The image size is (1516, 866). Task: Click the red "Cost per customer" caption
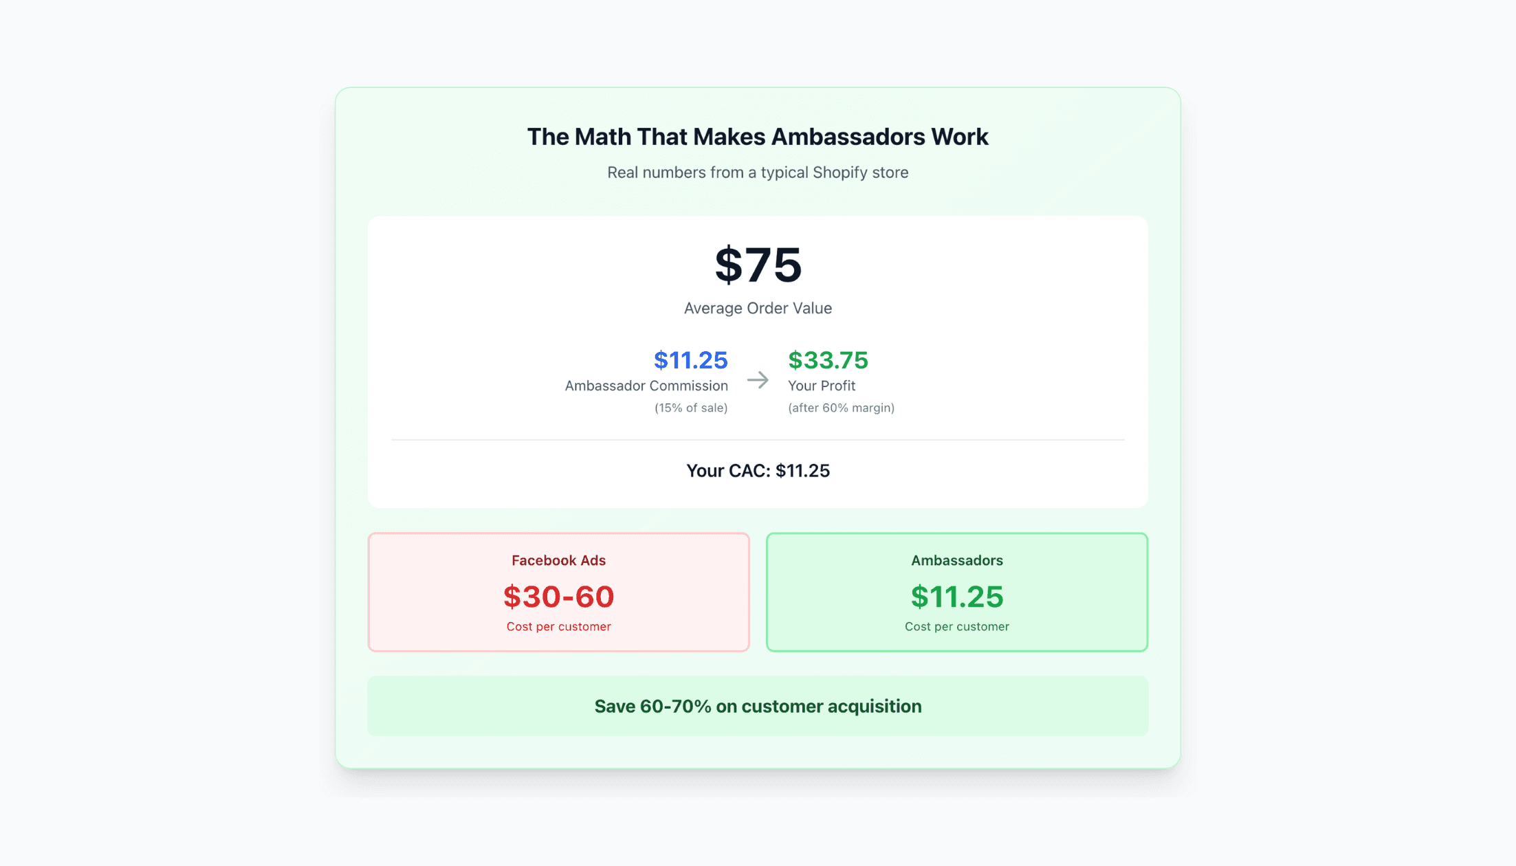(x=558, y=626)
